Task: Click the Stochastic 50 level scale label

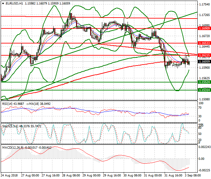Action: coord(200,134)
